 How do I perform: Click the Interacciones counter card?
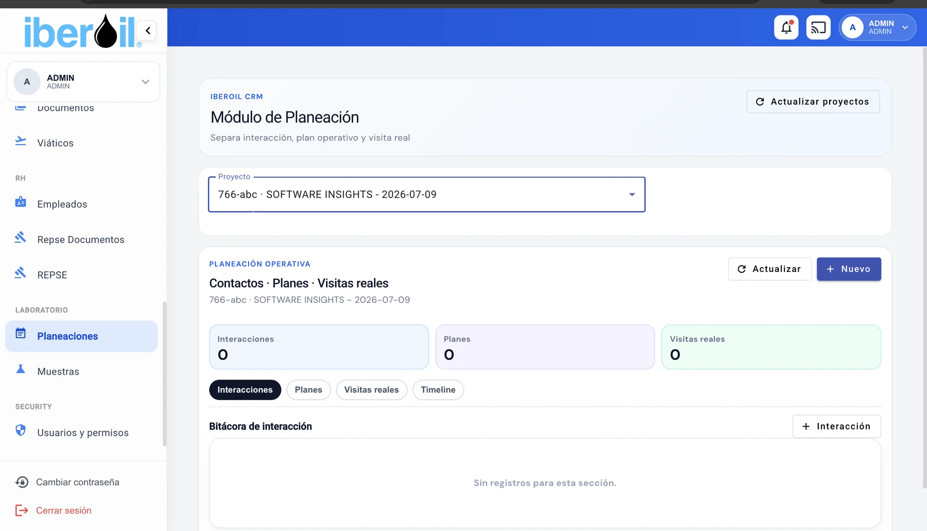click(x=319, y=347)
